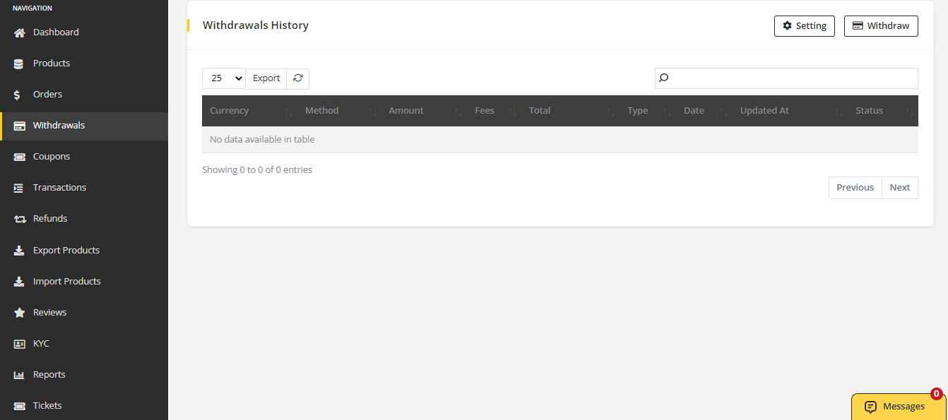Screen dimensions: 948x420
Task: Click the refresh table icon button
Action: 298,78
